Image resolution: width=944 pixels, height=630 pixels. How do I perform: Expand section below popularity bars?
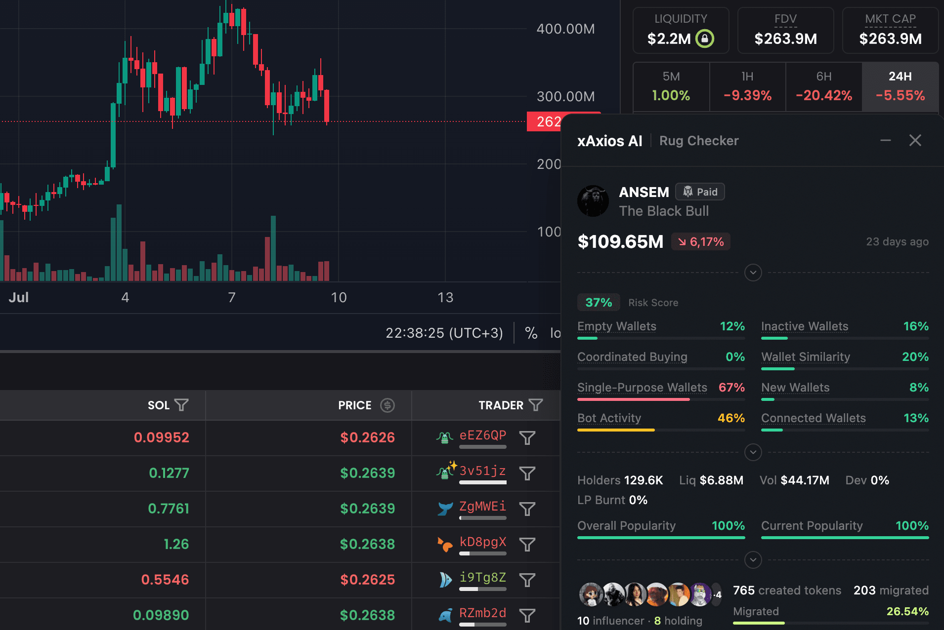tap(753, 560)
